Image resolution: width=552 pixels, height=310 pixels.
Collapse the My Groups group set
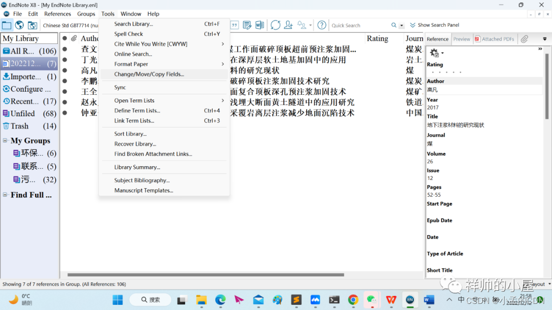pos(5,140)
